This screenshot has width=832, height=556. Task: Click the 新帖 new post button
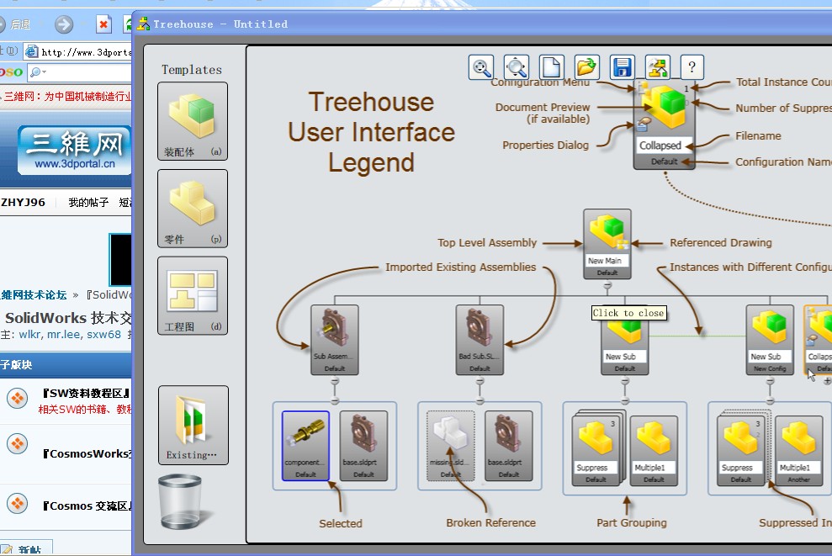(27, 549)
